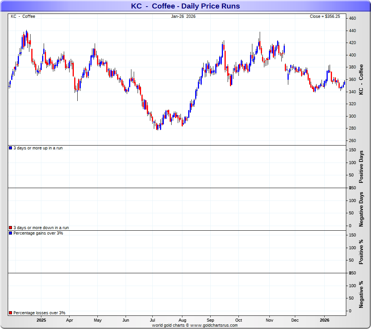Click the 'Jan-26 2026' date label
The height and width of the screenshot is (329, 371).
point(184,16)
